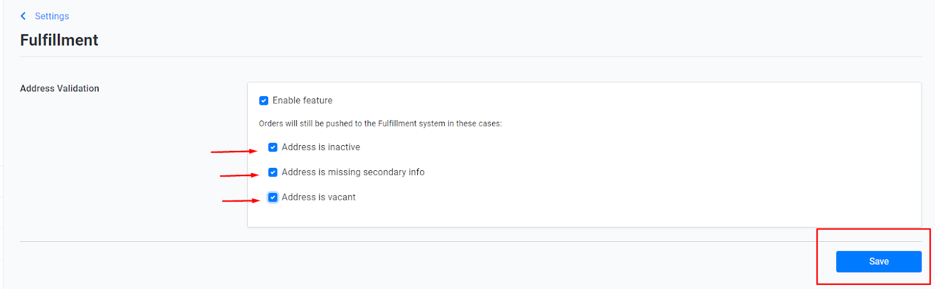Image resolution: width=935 pixels, height=289 pixels.
Task: Click the red arrow pointing at Address is inactive
Action: [x=234, y=151]
